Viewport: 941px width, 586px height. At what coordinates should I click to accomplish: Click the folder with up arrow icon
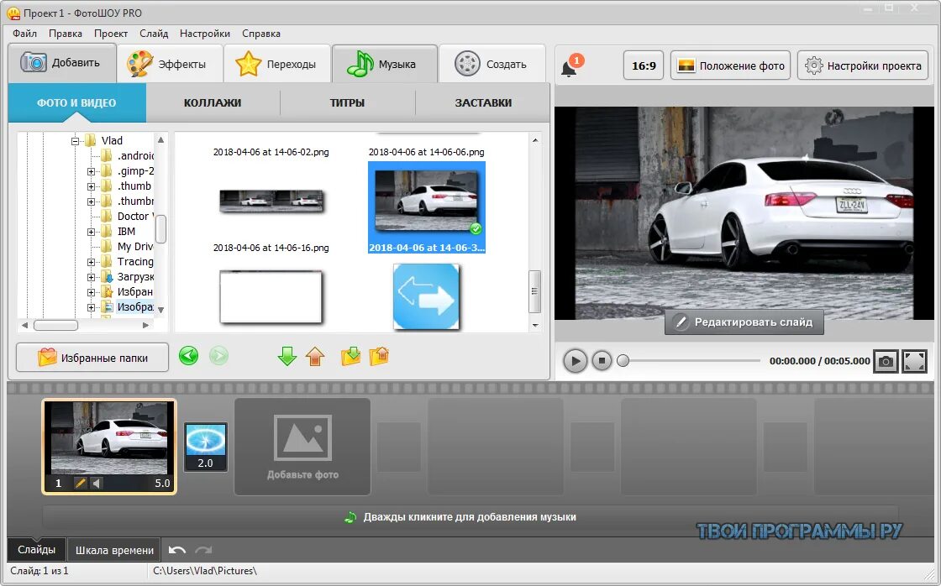(379, 356)
